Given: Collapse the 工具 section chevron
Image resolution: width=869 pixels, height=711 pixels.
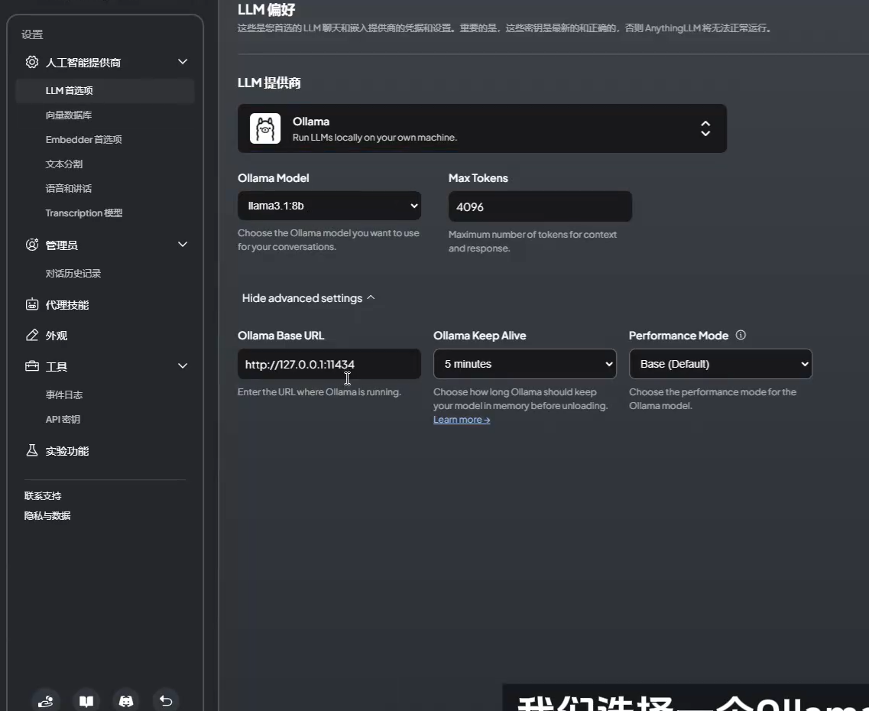Looking at the screenshot, I should click(183, 365).
